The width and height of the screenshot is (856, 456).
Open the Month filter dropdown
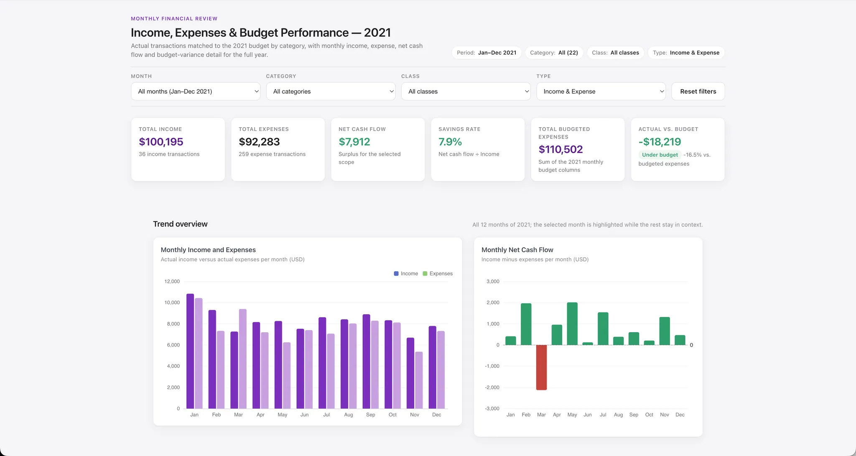point(196,91)
